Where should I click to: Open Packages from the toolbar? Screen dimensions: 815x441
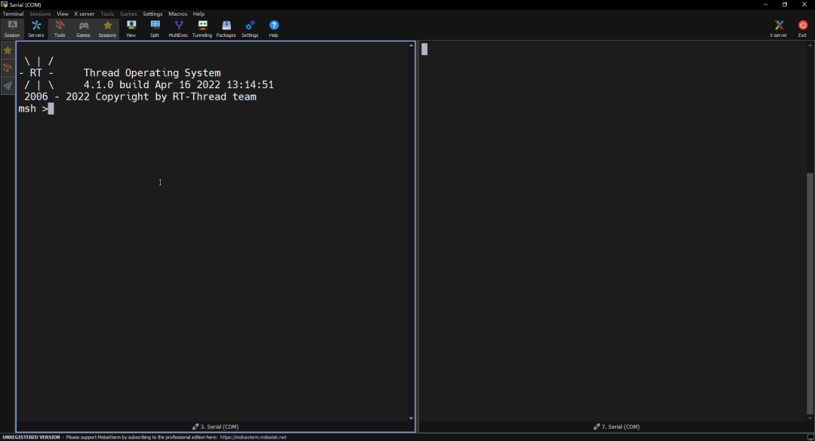tap(226, 29)
